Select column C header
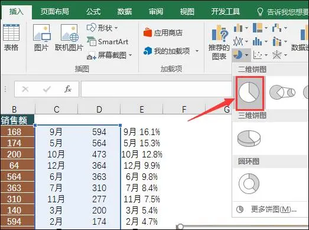Screen dimensions: 309x230 [x=57, y=109]
